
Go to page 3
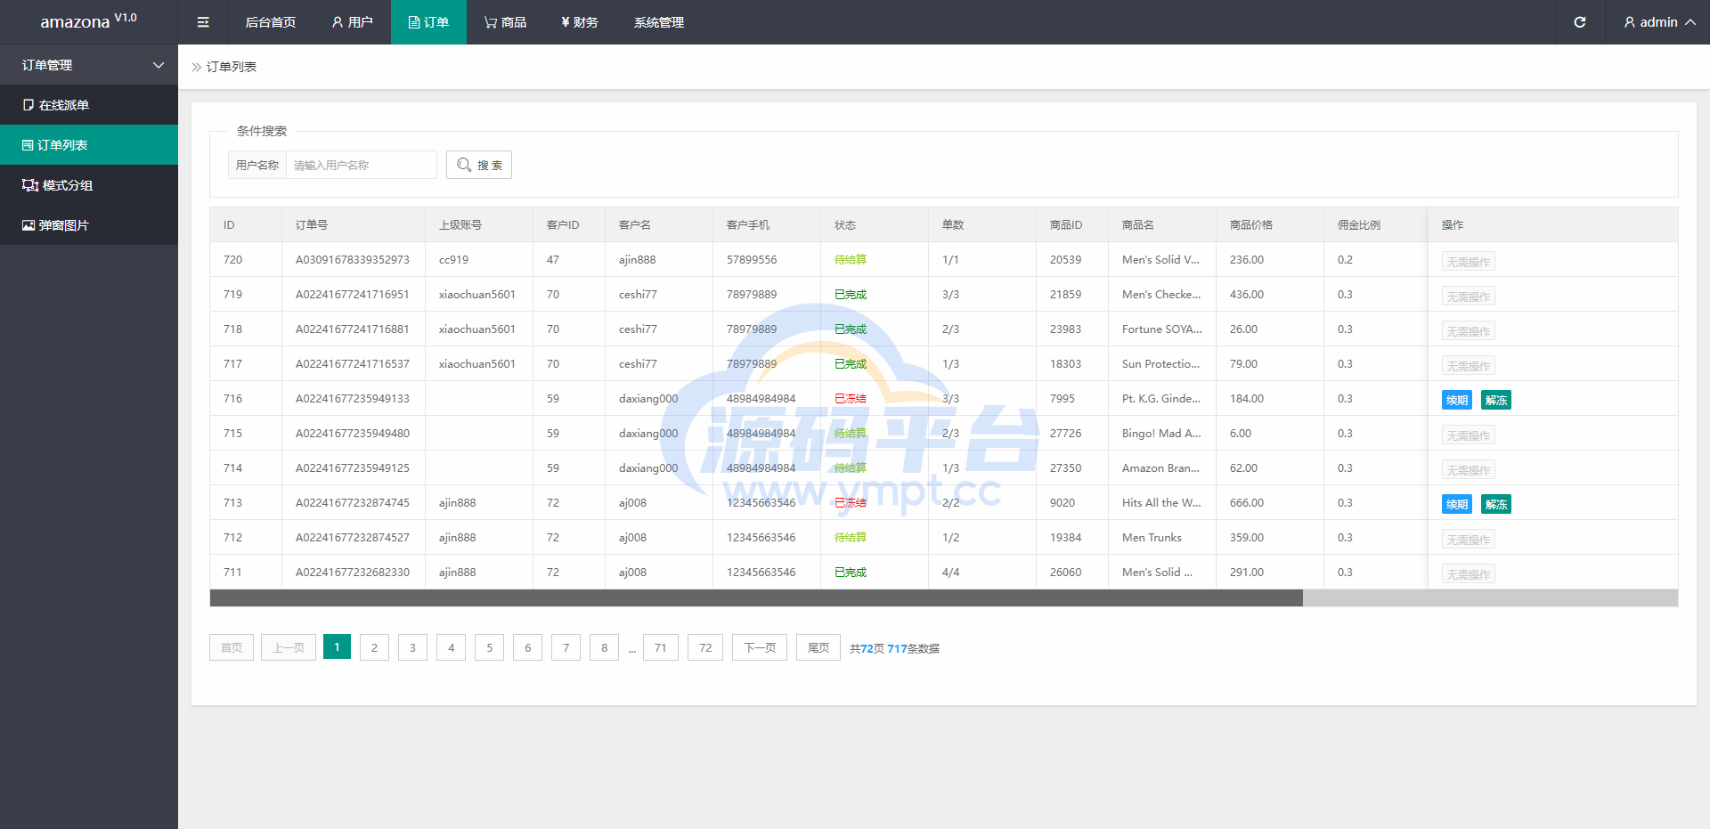pyautogui.click(x=412, y=647)
